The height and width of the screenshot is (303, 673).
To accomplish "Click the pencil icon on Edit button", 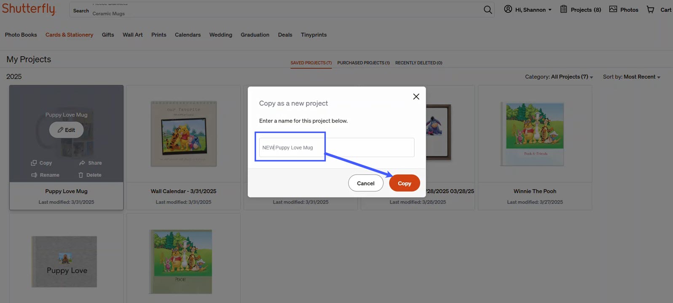I will tap(60, 130).
